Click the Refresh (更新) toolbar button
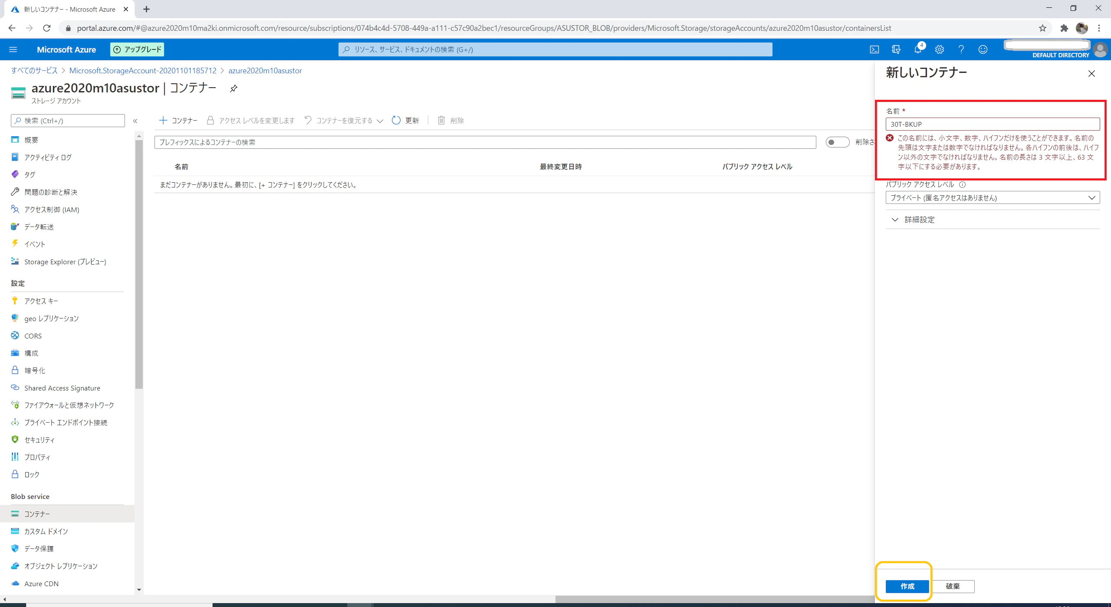This screenshot has width=1111, height=607. pyautogui.click(x=405, y=121)
